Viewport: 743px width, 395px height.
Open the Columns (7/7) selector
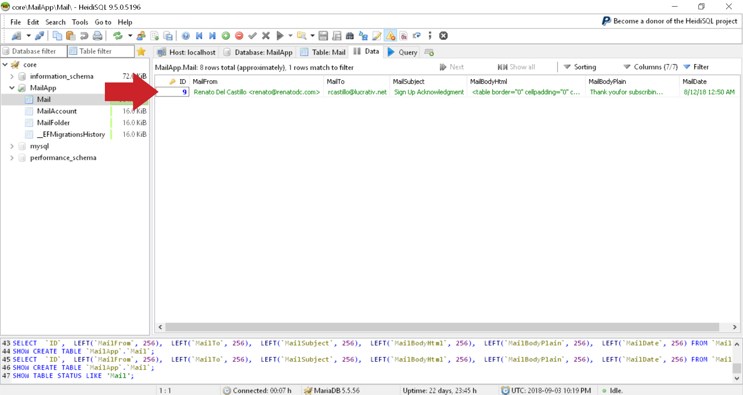[650, 67]
